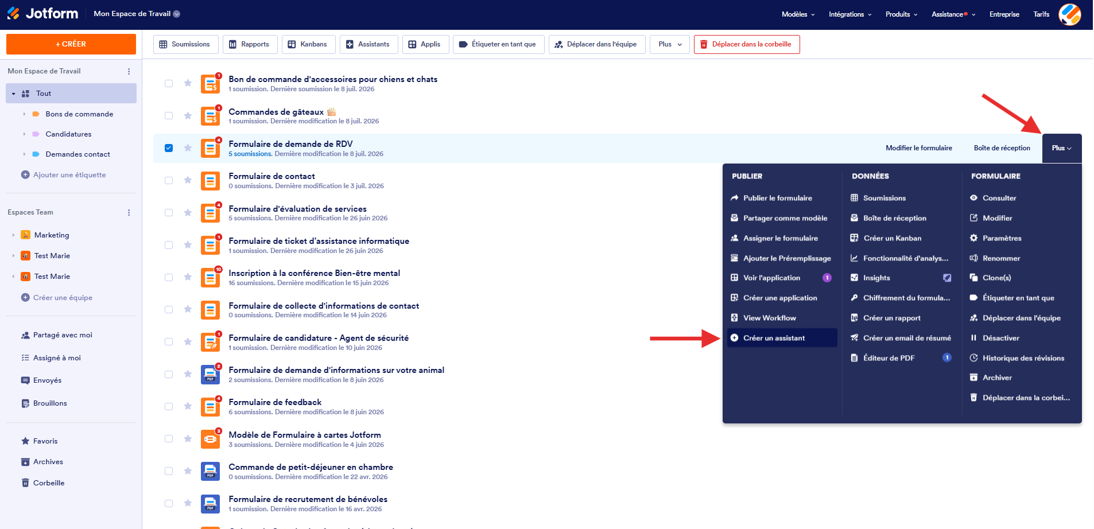Open the row's Boîte de réception link
1094x529 pixels.
coord(1002,148)
